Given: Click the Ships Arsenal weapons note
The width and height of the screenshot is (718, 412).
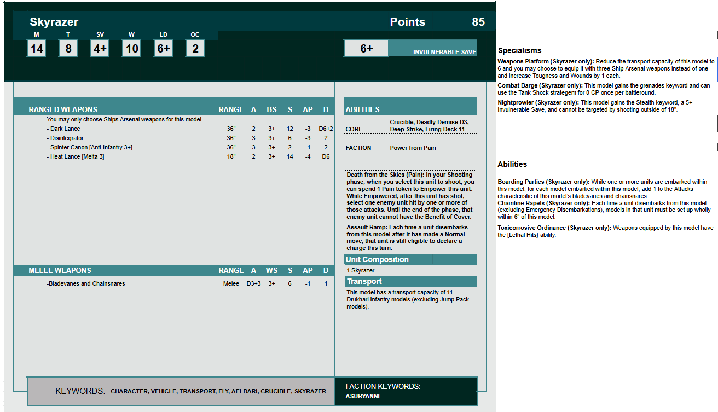Looking at the screenshot, I should (124, 119).
